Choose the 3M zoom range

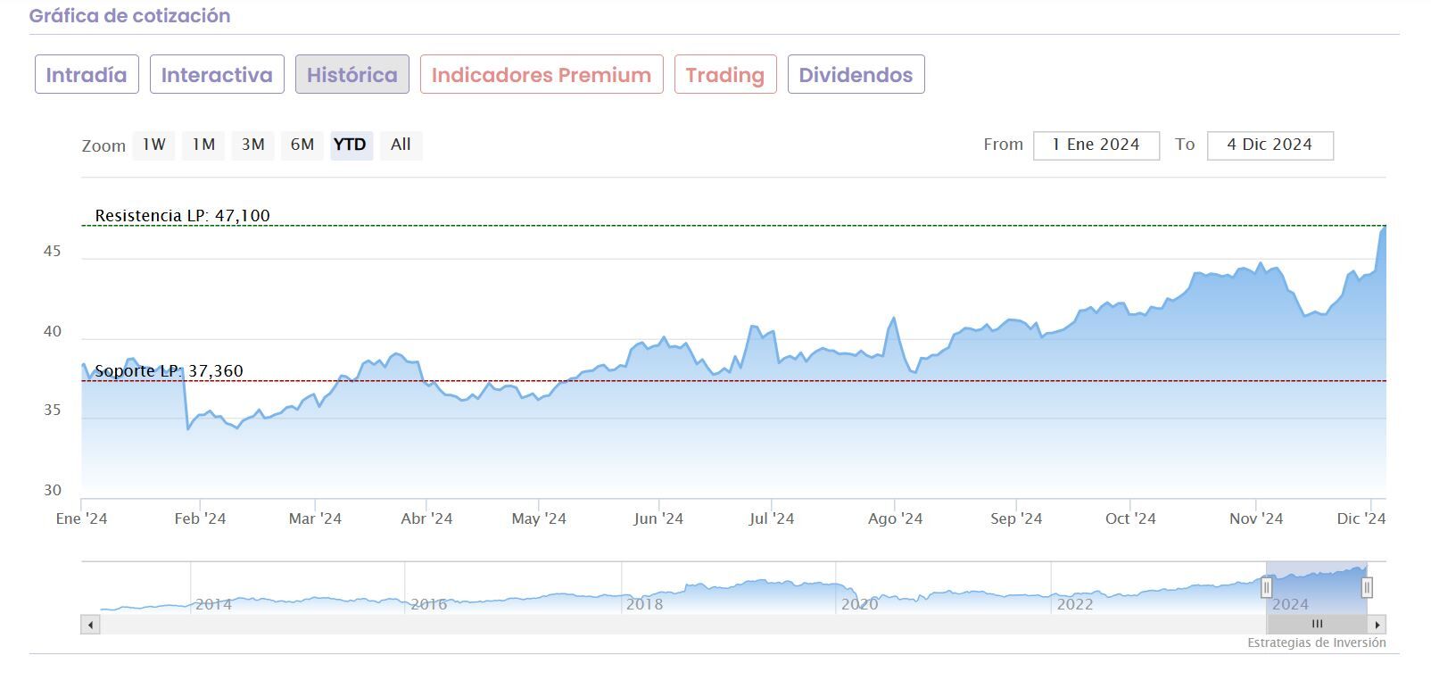tap(253, 145)
